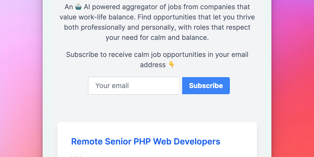314x157 pixels.
Task: Click the word "PHP" in job title
Action: pyautogui.click(x=142, y=141)
